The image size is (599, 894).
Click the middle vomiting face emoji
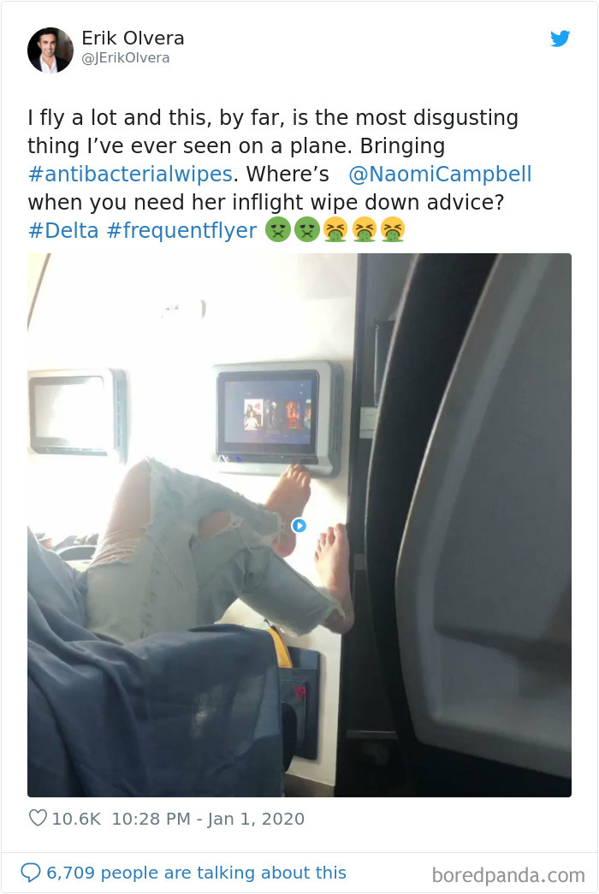(x=364, y=230)
